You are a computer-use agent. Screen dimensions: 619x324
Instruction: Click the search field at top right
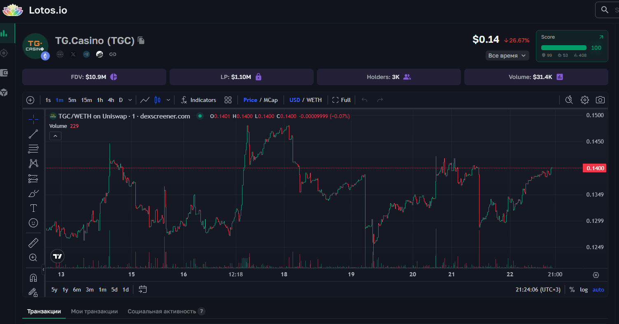609,10
